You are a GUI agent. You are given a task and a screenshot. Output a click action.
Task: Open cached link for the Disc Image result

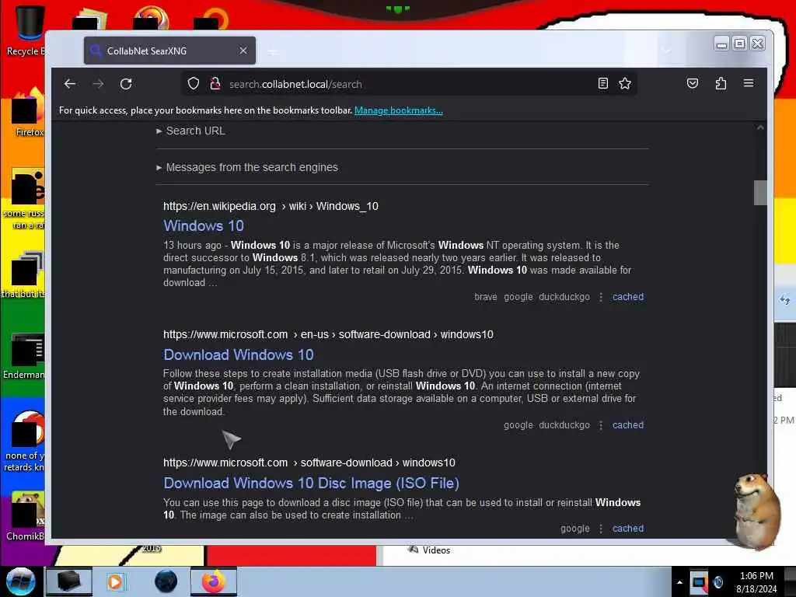pos(628,529)
